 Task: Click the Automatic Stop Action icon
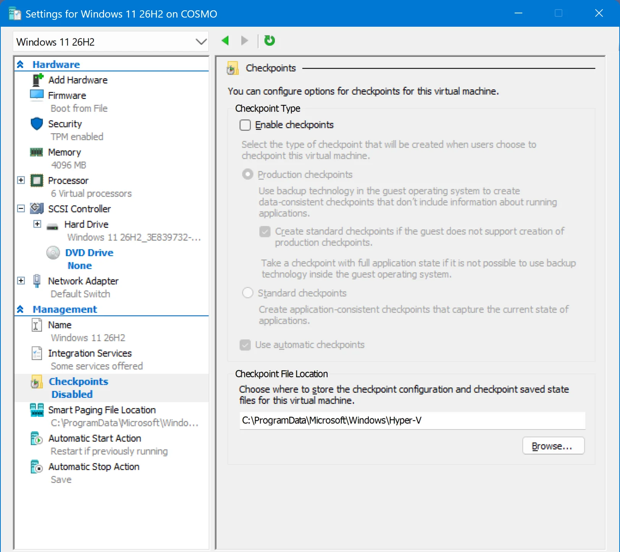pyautogui.click(x=37, y=466)
